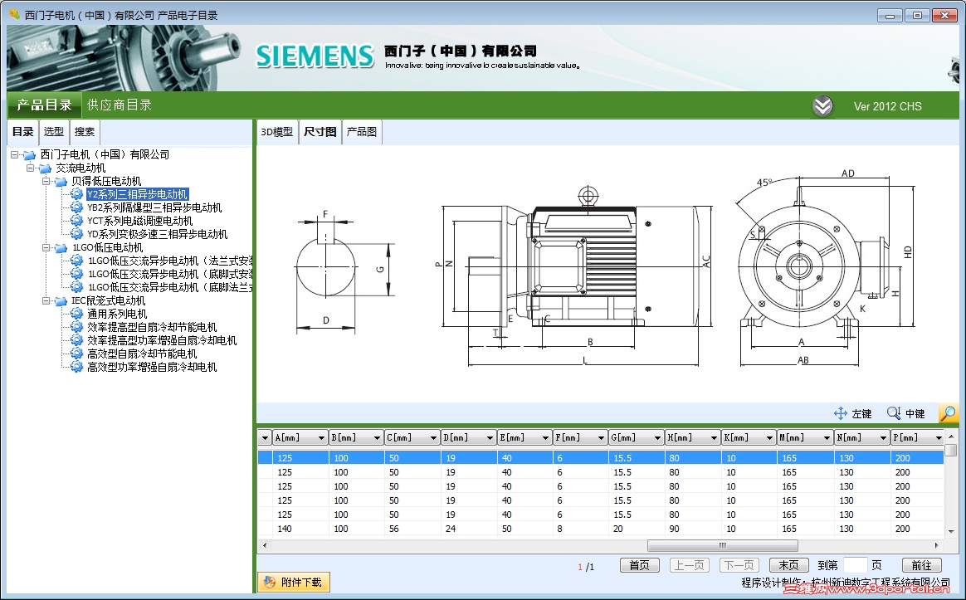Select tree item 1LGO低压交流异步电动机（底脚式安装

(170, 274)
